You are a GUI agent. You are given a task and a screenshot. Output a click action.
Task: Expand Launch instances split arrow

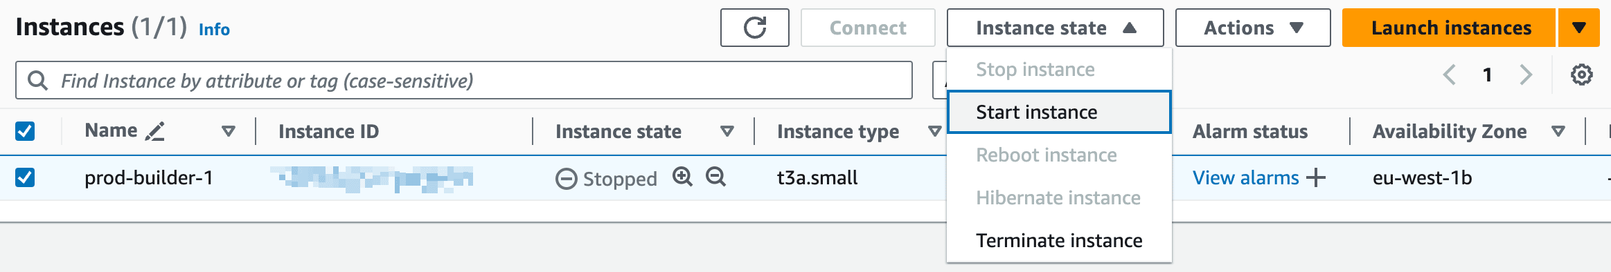(x=1579, y=28)
